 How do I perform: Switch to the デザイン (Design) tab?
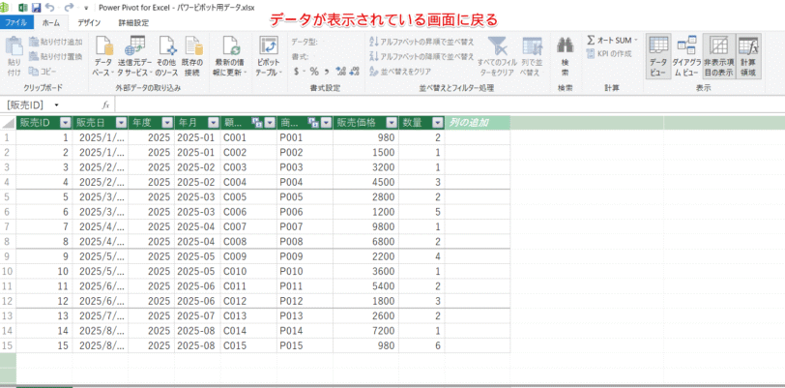tap(89, 22)
